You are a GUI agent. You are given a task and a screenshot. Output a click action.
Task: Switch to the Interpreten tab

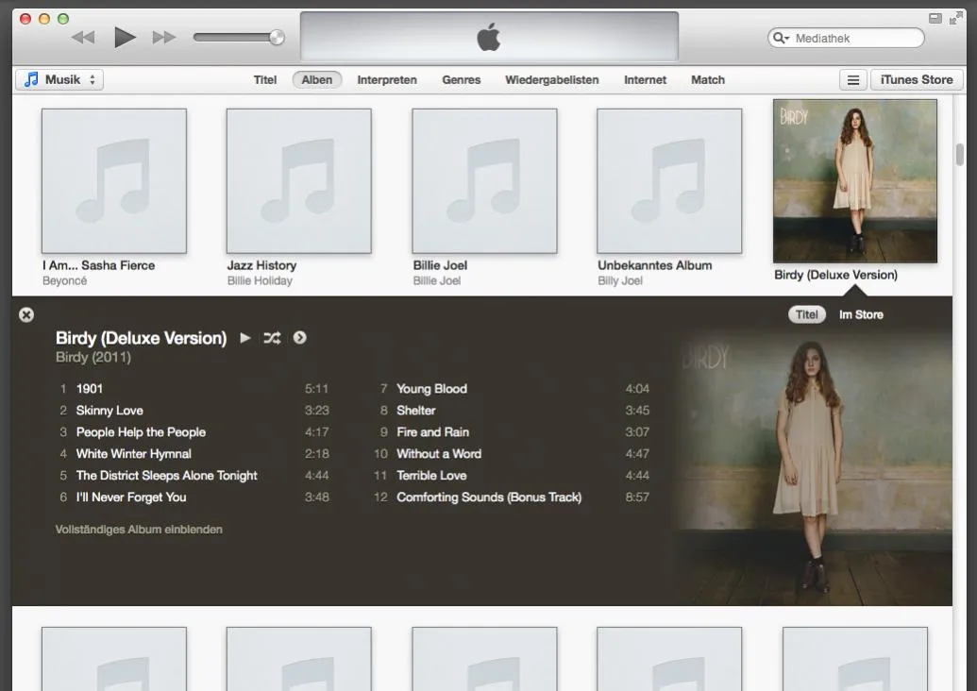click(x=387, y=79)
